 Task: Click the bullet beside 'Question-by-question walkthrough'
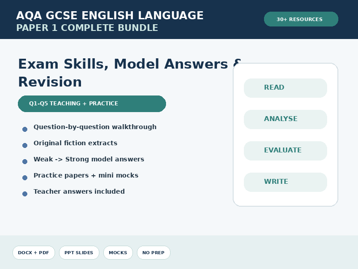pyautogui.click(x=25, y=129)
